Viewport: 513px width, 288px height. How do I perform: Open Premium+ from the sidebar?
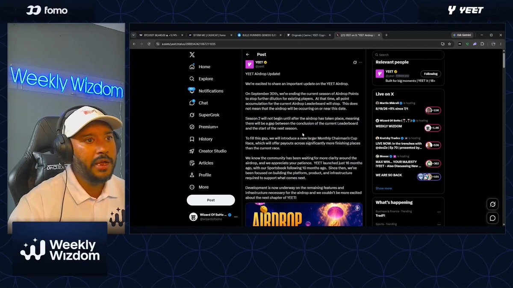coord(203,127)
